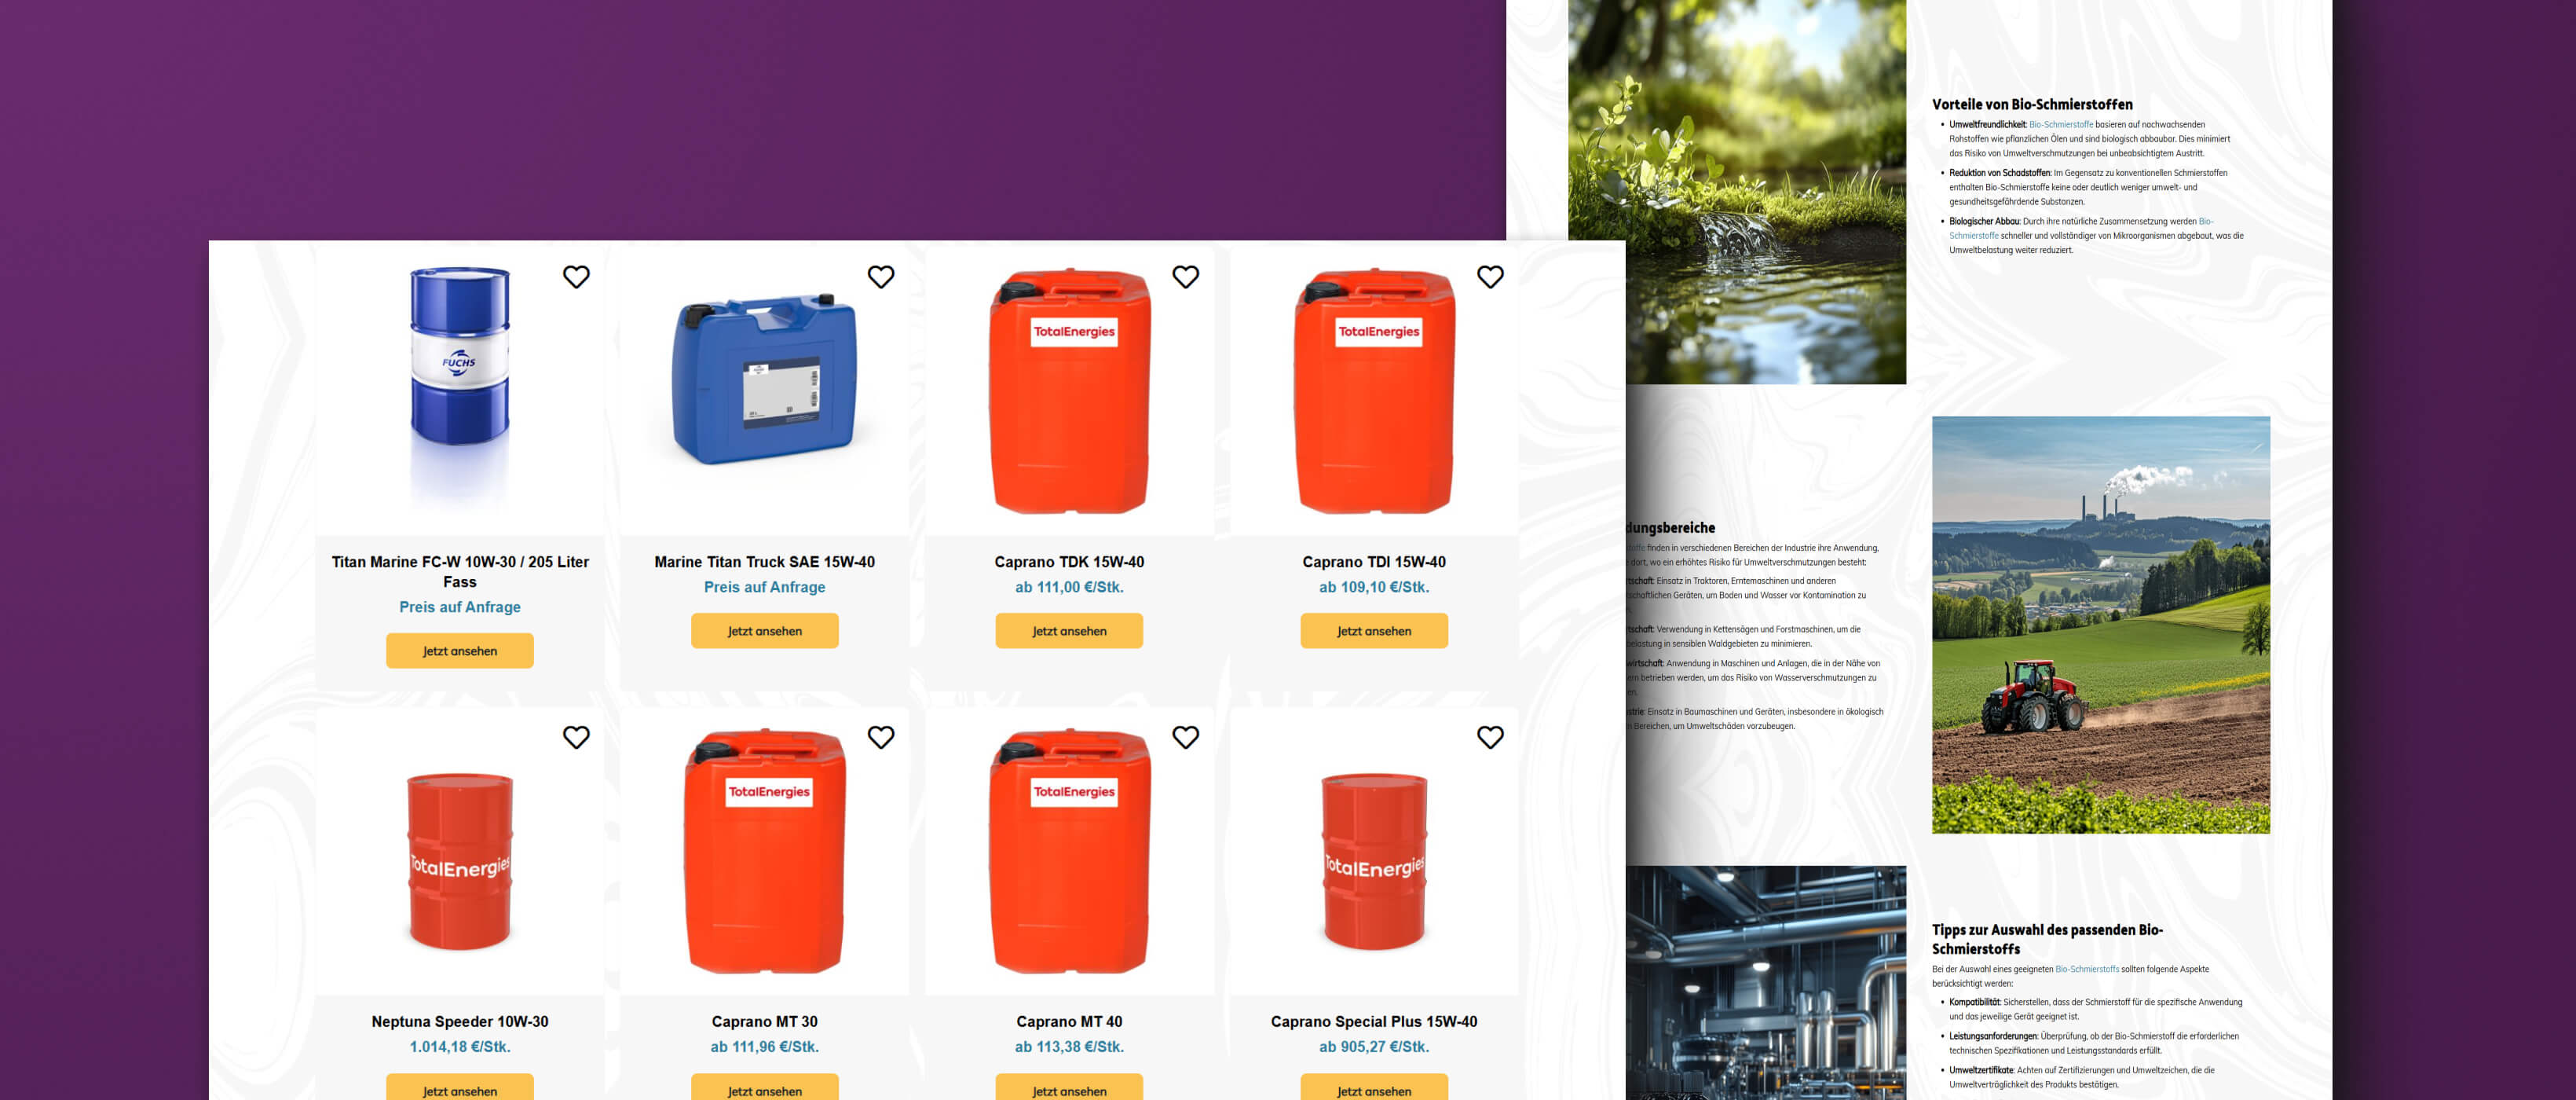This screenshot has width=2576, height=1100.
Task: Favorite the Caprano MT 30 canister
Action: [x=881, y=737]
